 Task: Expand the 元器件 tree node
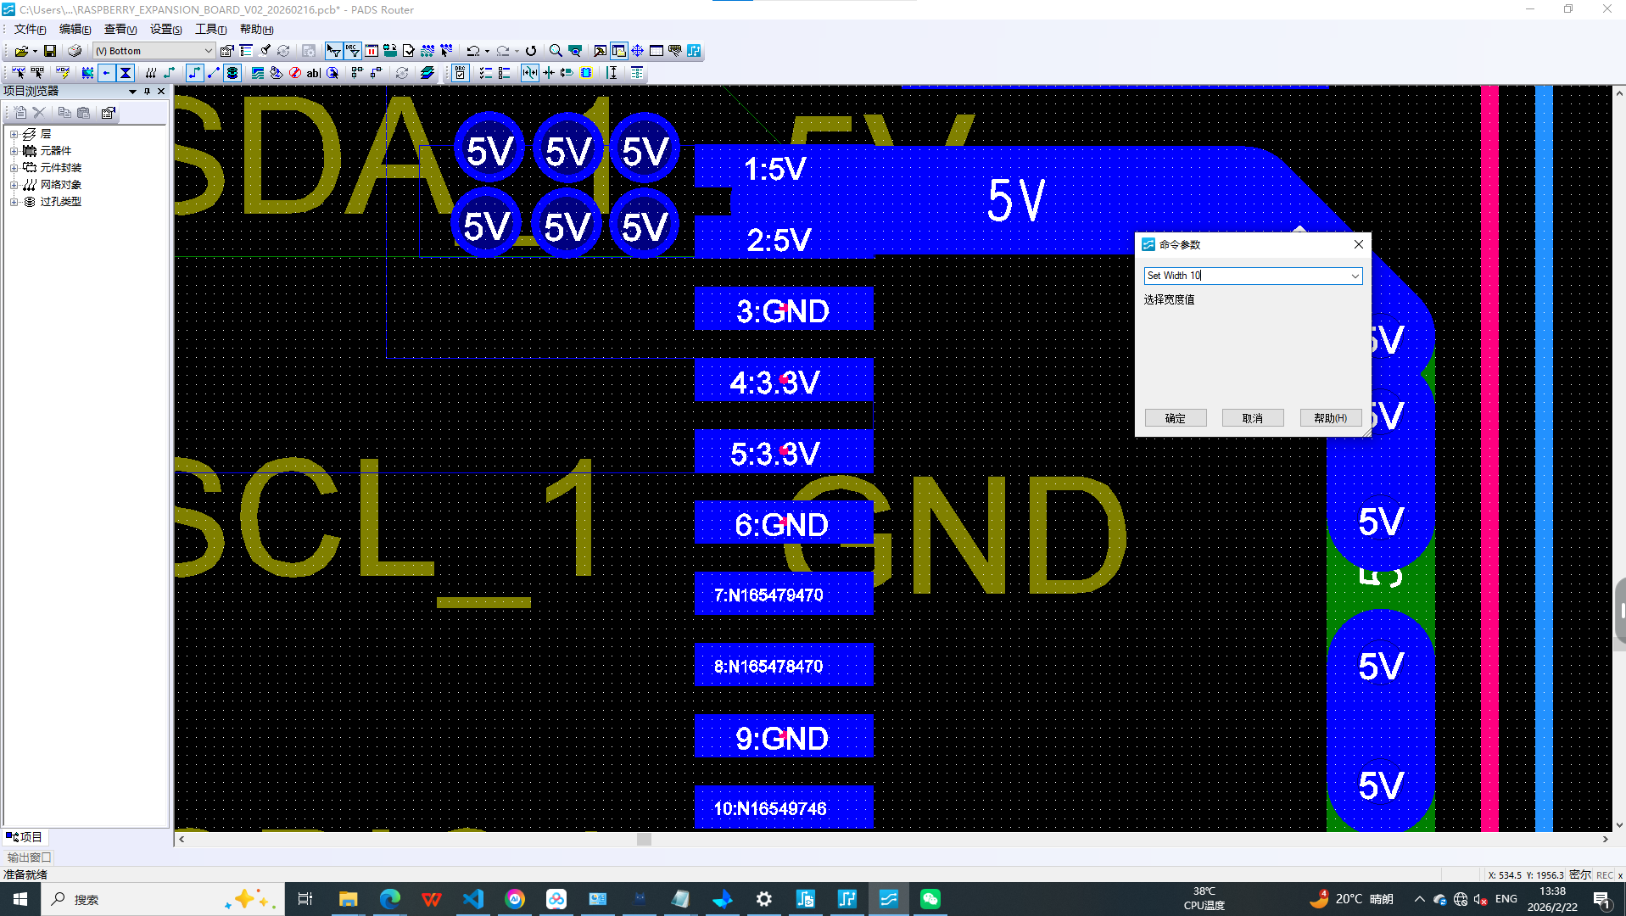14,151
